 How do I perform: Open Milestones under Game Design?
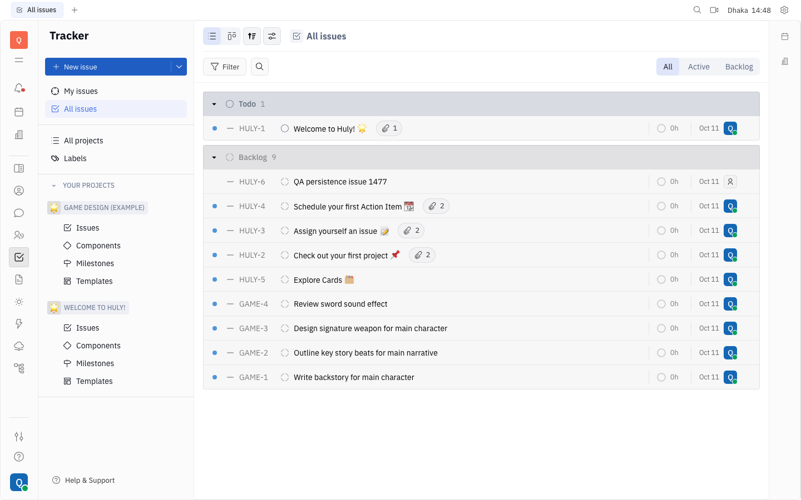coord(95,263)
